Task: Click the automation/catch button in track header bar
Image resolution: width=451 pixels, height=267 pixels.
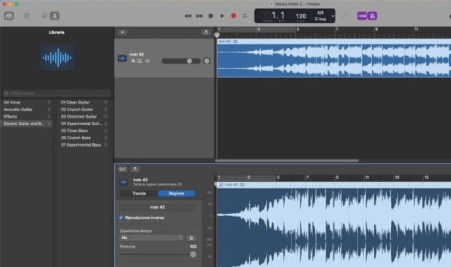Action: pyautogui.click(x=206, y=33)
